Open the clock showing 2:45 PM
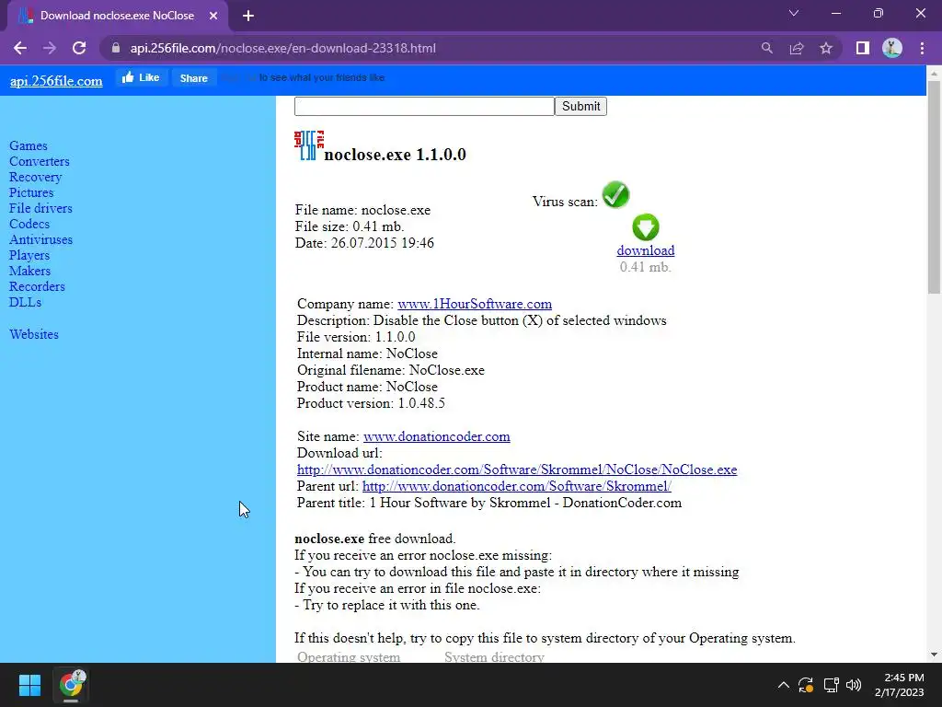942x707 pixels. (x=900, y=685)
